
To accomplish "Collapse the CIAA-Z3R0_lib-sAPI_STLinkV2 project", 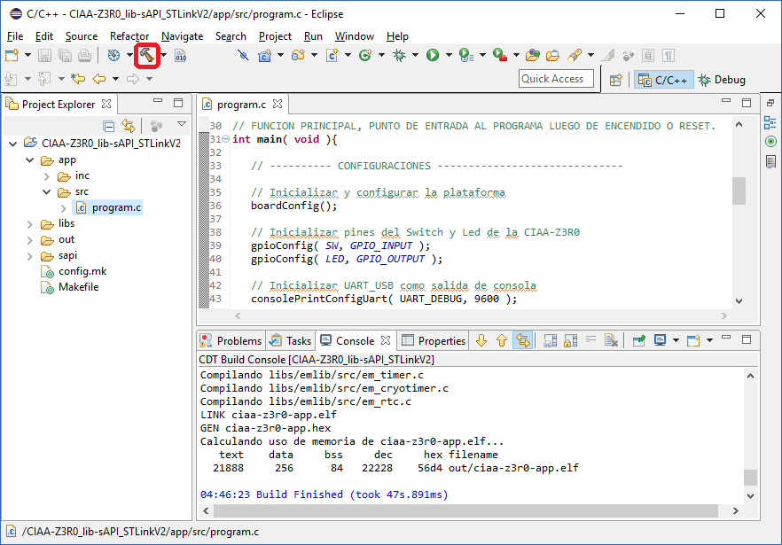I will [x=13, y=144].
